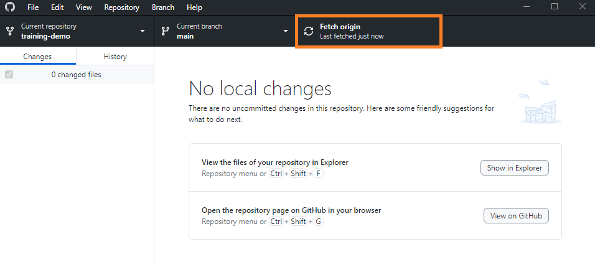The image size is (595, 262).
Task: Click the GitHub Desktop logo icon
Action: tap(10, 7)
